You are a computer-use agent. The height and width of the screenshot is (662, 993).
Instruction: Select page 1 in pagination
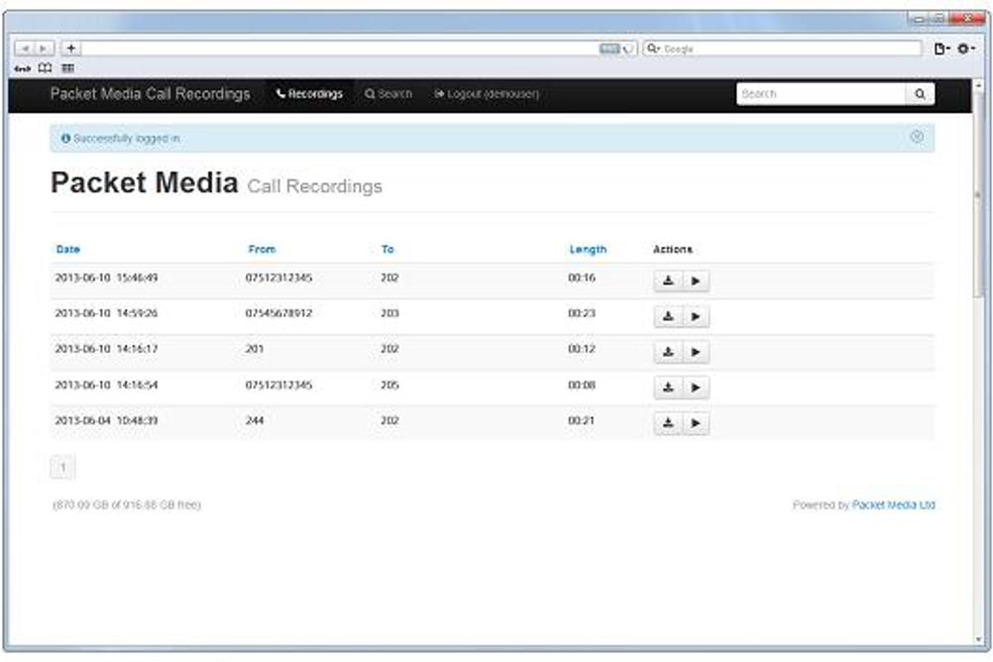pos(62,468)
